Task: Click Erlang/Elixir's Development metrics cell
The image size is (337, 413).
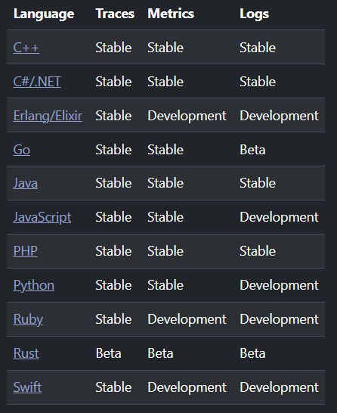Action: 187,116
